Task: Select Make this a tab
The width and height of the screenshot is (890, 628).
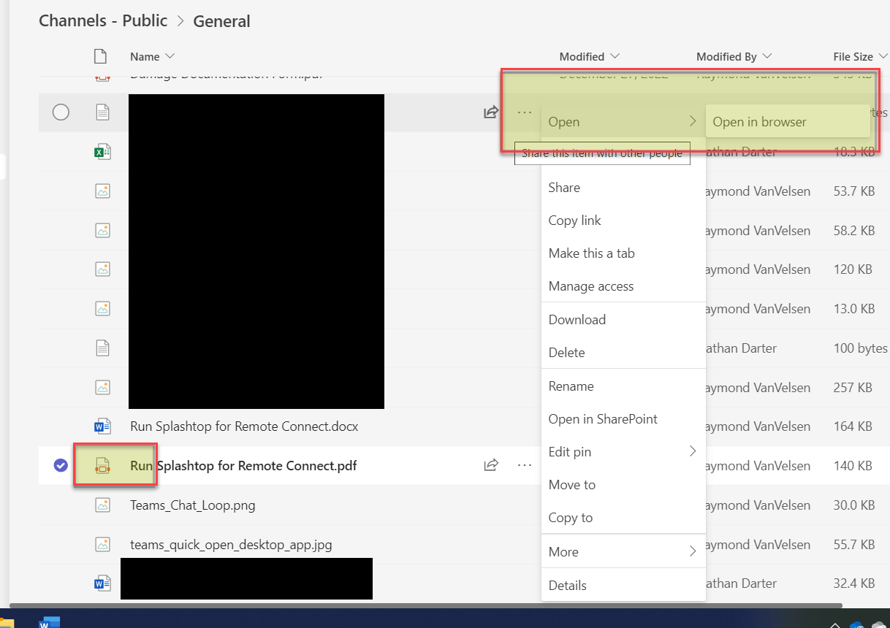Action: [623, 253]
